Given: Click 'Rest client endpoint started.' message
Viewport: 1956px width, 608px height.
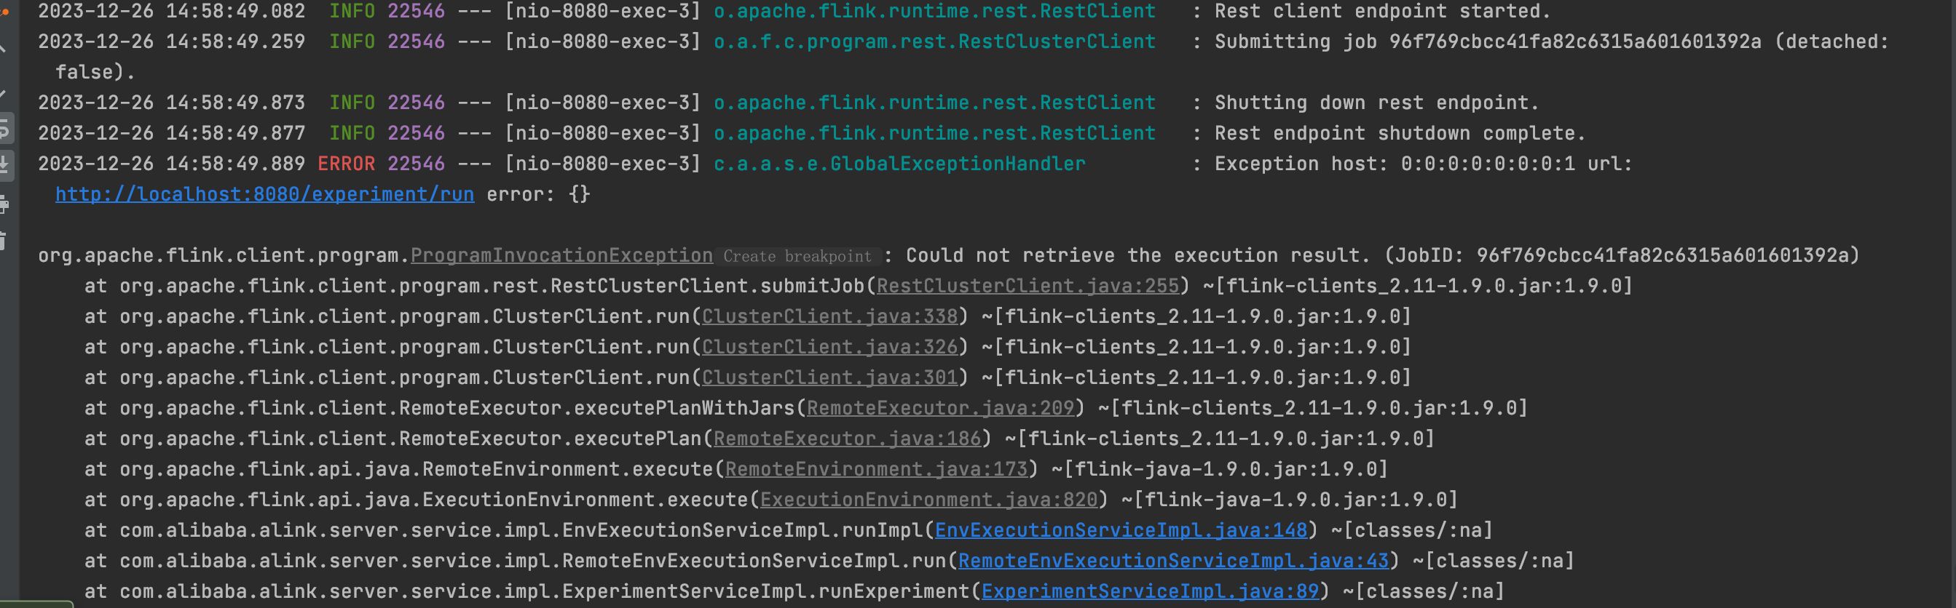Looking at the screenshot, I should tap(1382, 12).
